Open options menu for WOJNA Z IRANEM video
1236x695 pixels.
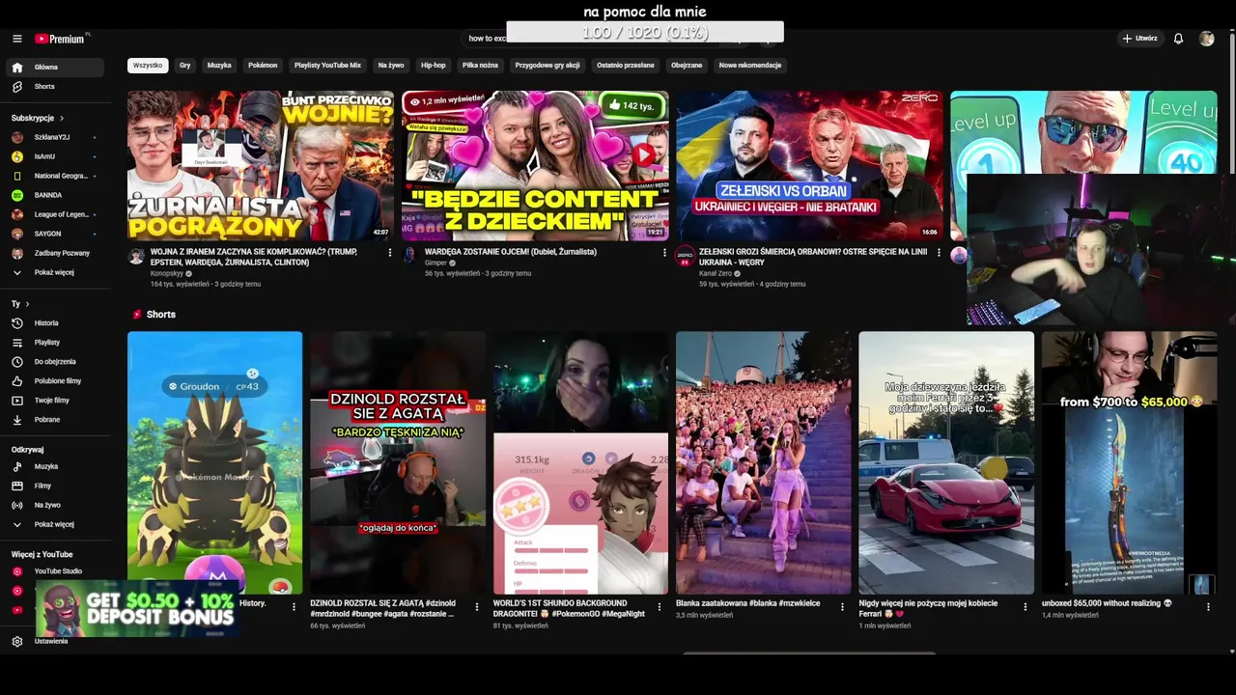coord(390,253)
